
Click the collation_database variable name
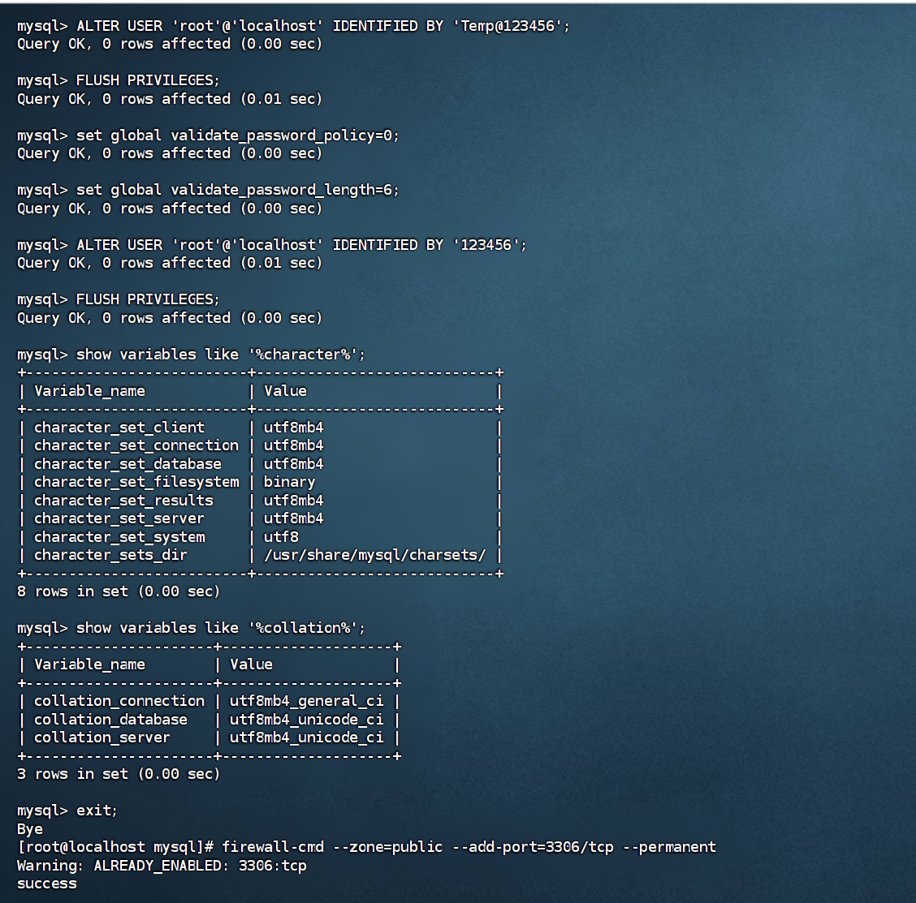(x=110, y=720)
